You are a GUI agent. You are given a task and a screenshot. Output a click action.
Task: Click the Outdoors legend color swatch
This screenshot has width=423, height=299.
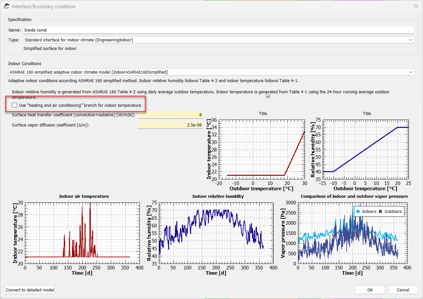381,211
